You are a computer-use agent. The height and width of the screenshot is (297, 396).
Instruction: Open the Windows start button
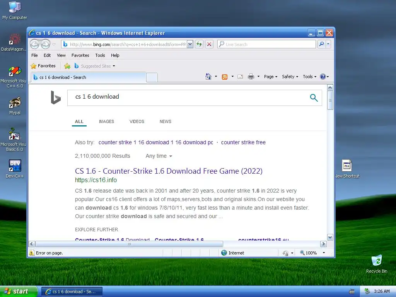(x=19, y=292)
